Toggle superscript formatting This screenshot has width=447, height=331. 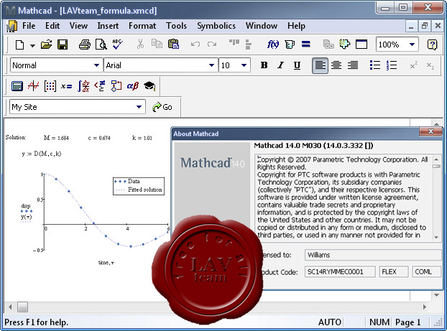(414, 65)
